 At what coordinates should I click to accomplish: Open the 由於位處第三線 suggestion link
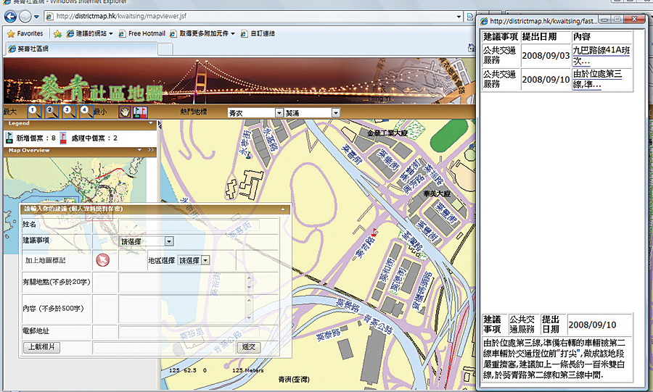[597, 79]
